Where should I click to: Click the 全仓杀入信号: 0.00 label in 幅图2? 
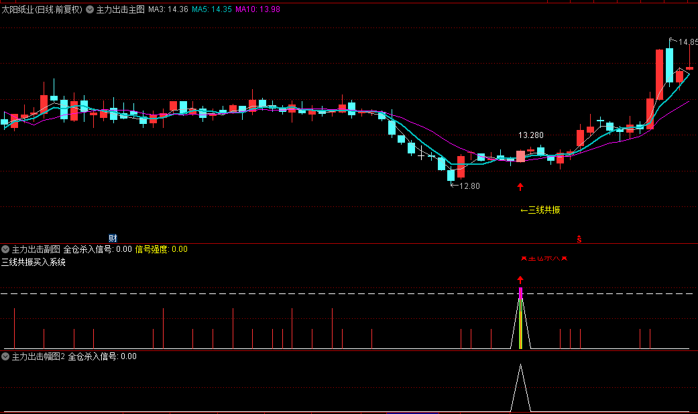[x=102, y=356]
